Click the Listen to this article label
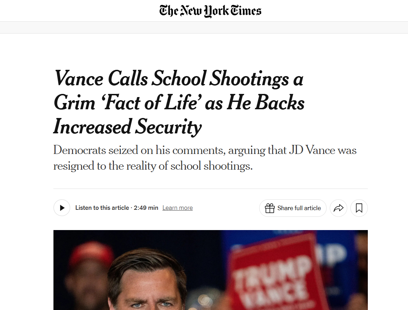 pos(102,208)
